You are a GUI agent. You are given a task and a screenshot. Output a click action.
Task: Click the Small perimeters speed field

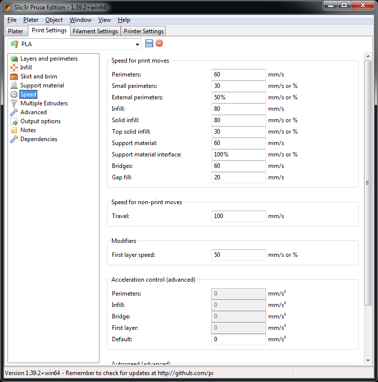(x=239, y=86)
